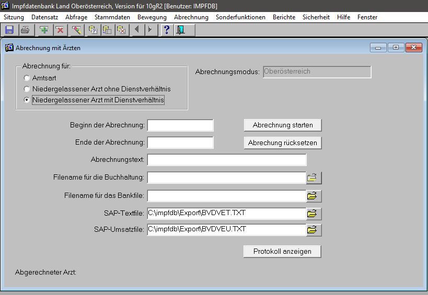Open help with the question mark icon
The image size is (428, 295).
pos(167,30)
